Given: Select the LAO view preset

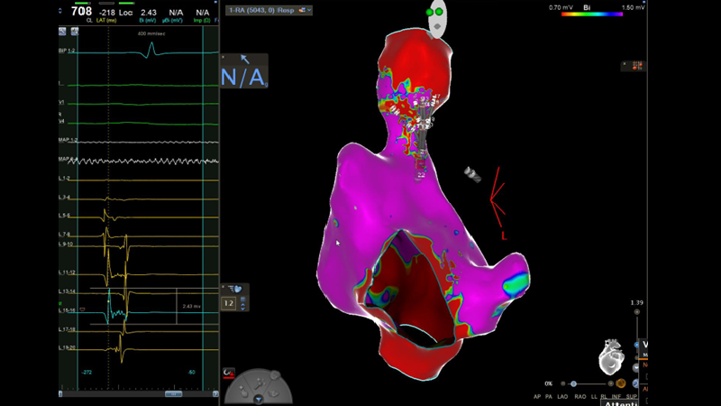Looking at the screenshot, I should coord(564,396).
